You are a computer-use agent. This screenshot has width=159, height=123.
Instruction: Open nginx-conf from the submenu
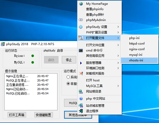(139, 49)
